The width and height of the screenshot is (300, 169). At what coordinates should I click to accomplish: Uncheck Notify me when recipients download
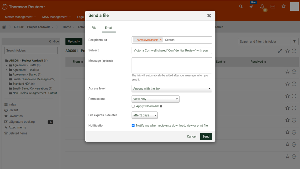click(x=133, y=125)
